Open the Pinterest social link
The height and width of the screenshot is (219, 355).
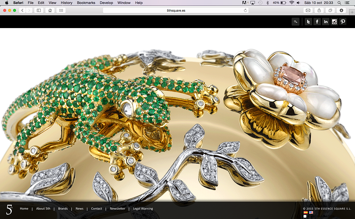(x=343, y=22)
